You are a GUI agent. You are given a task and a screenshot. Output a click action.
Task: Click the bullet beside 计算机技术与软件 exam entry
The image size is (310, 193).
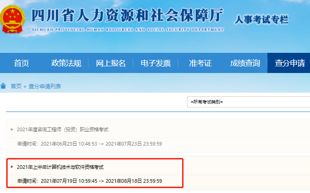pyautogui.click(x=12, y=167)
